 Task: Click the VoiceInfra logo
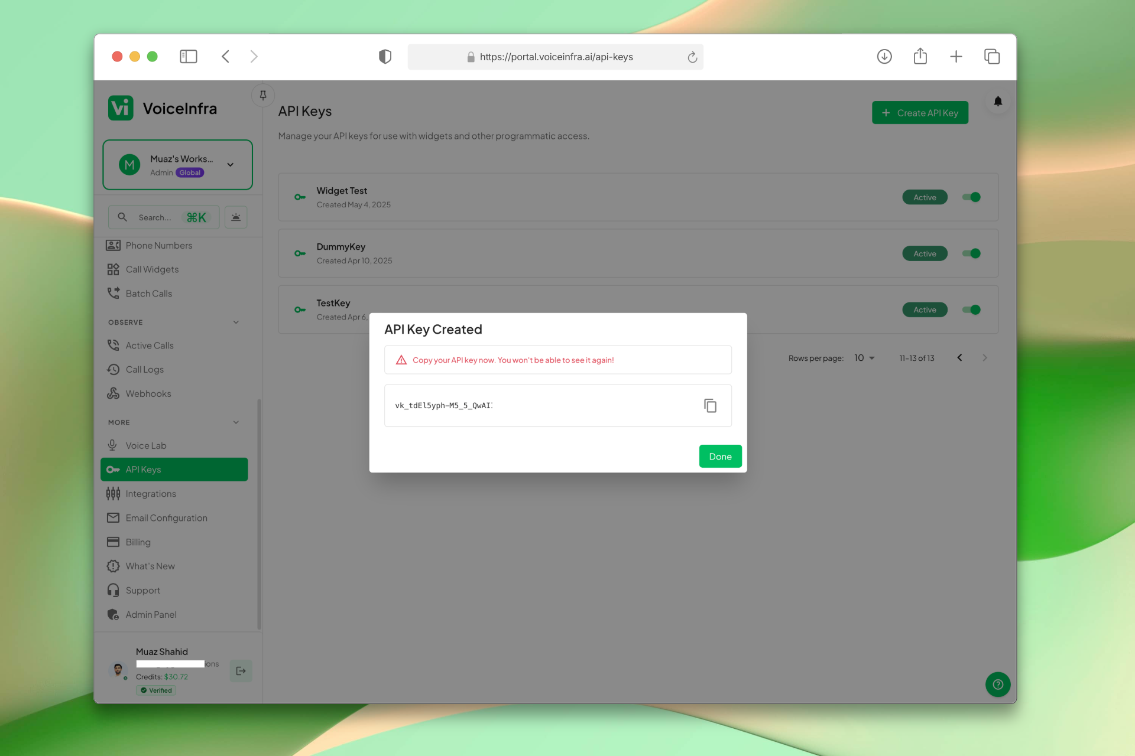click(x=163, y=108)
